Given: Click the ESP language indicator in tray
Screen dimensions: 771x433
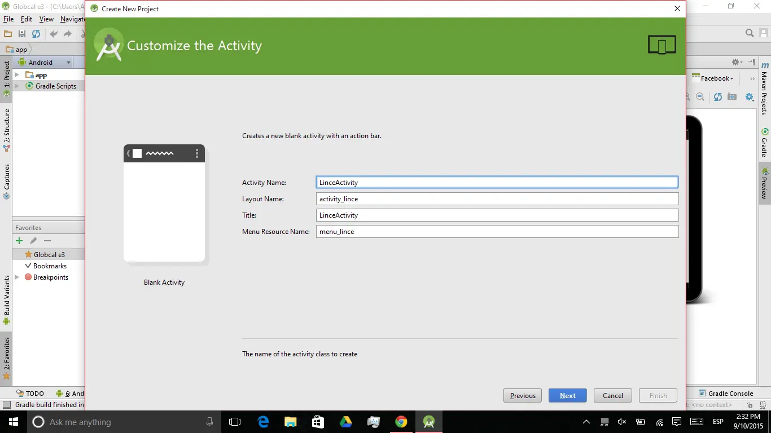Looking at the screenshot, I should (718, 422).
